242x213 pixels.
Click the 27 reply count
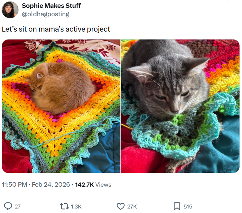point(17,207)
